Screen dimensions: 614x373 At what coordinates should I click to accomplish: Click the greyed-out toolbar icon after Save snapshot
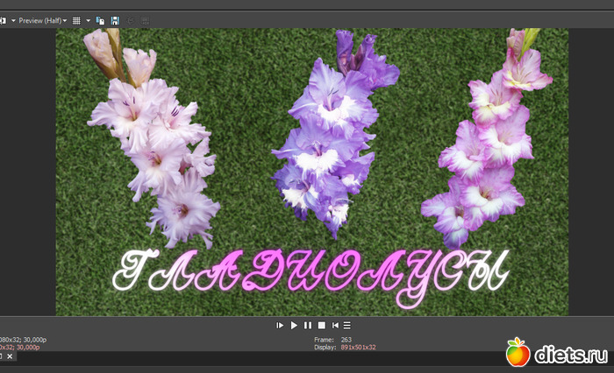click(x=131, y=19)
